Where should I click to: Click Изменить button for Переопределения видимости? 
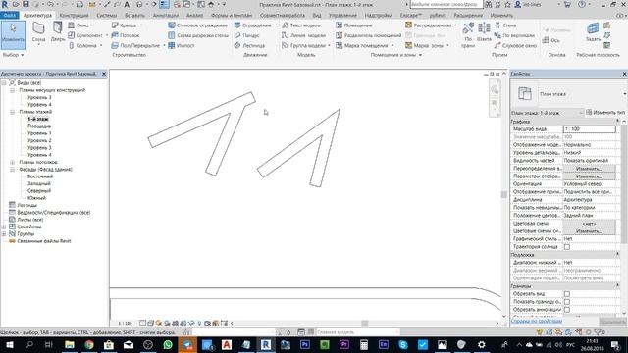click(589, 169)
